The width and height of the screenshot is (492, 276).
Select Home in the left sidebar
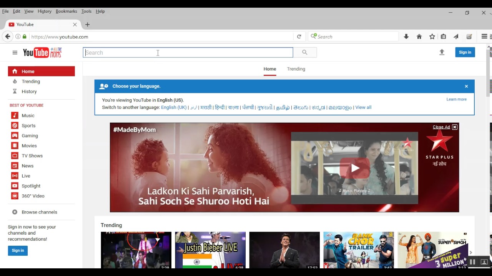(x=42, y=71)
